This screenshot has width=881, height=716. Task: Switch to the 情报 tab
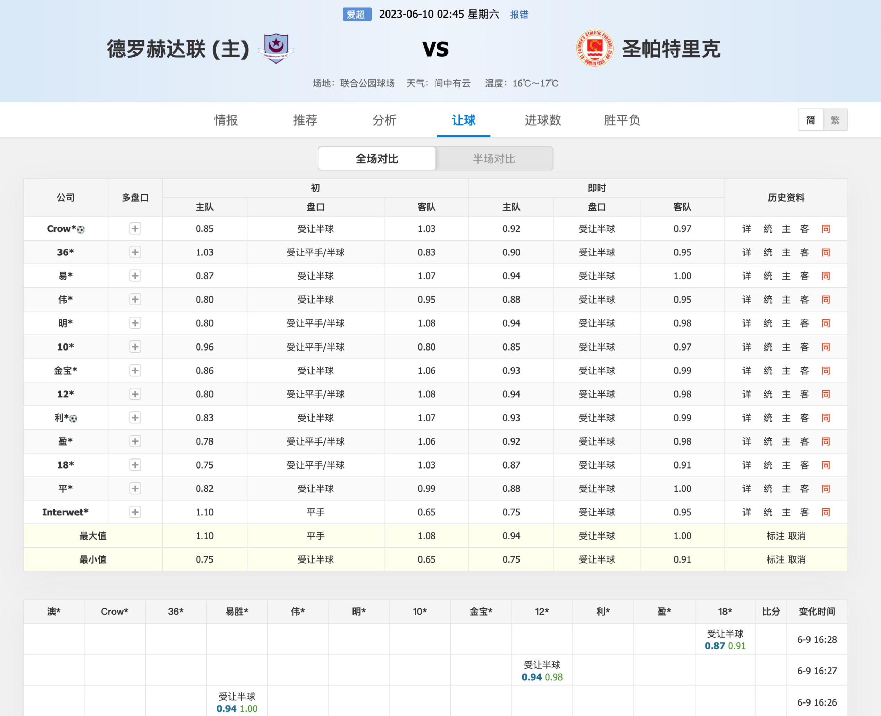(226, 120)
